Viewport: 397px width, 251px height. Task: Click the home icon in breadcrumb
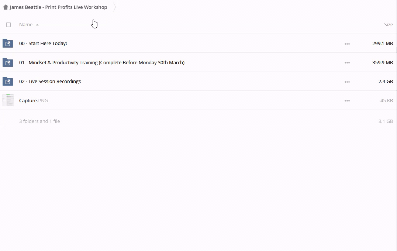[x=5, y=7]
